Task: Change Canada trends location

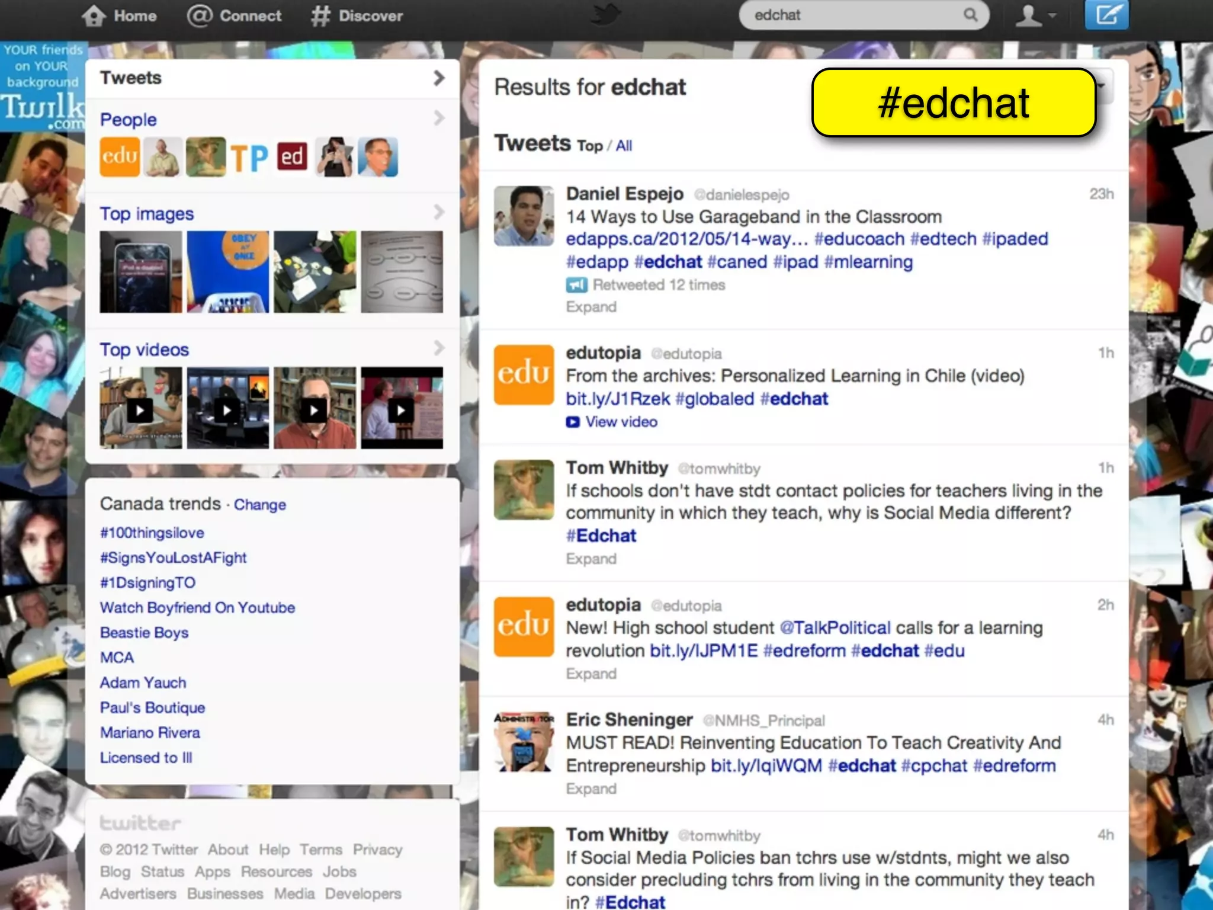Action: [259, 505]
